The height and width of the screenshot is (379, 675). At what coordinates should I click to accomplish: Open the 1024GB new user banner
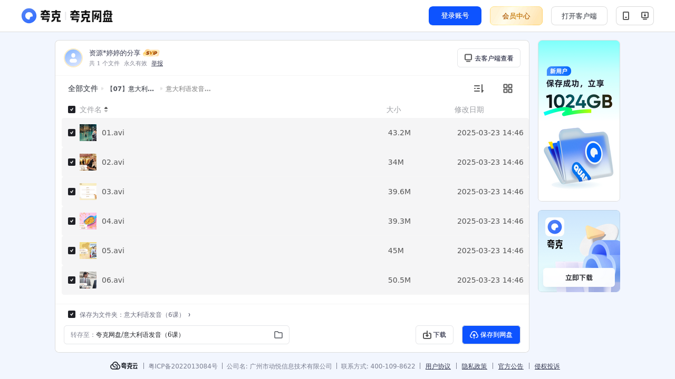tap(579, 121)
